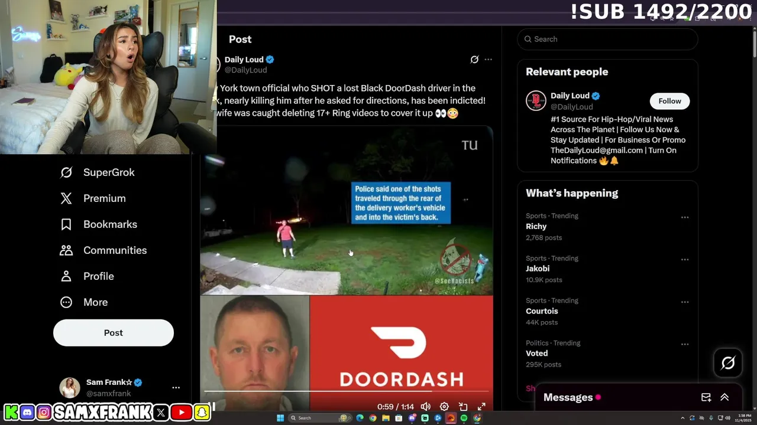Open the post's more options menu
This screenshot has height=425, width=757.
pos(488,60)
